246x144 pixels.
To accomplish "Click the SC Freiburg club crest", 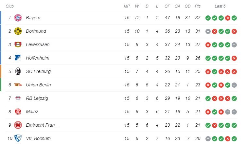I will [x=18, y=71].
